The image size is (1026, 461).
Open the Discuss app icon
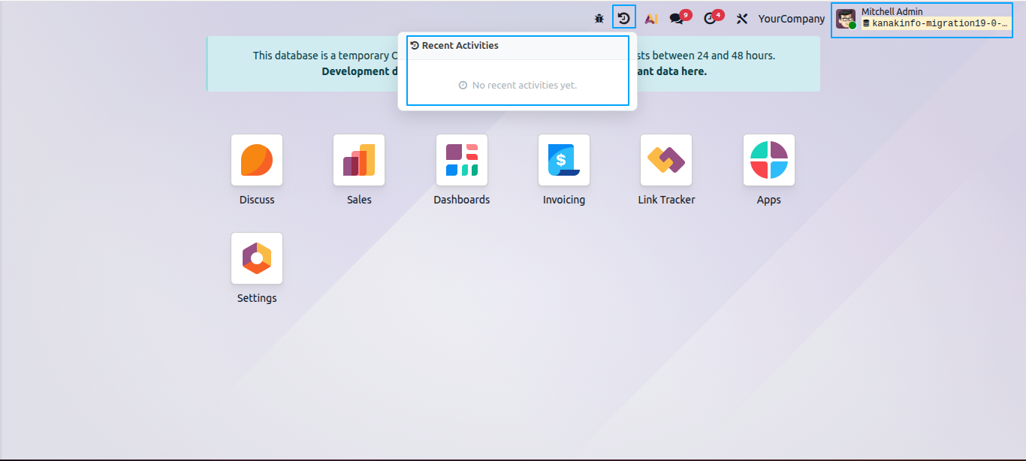click(257, 160)
